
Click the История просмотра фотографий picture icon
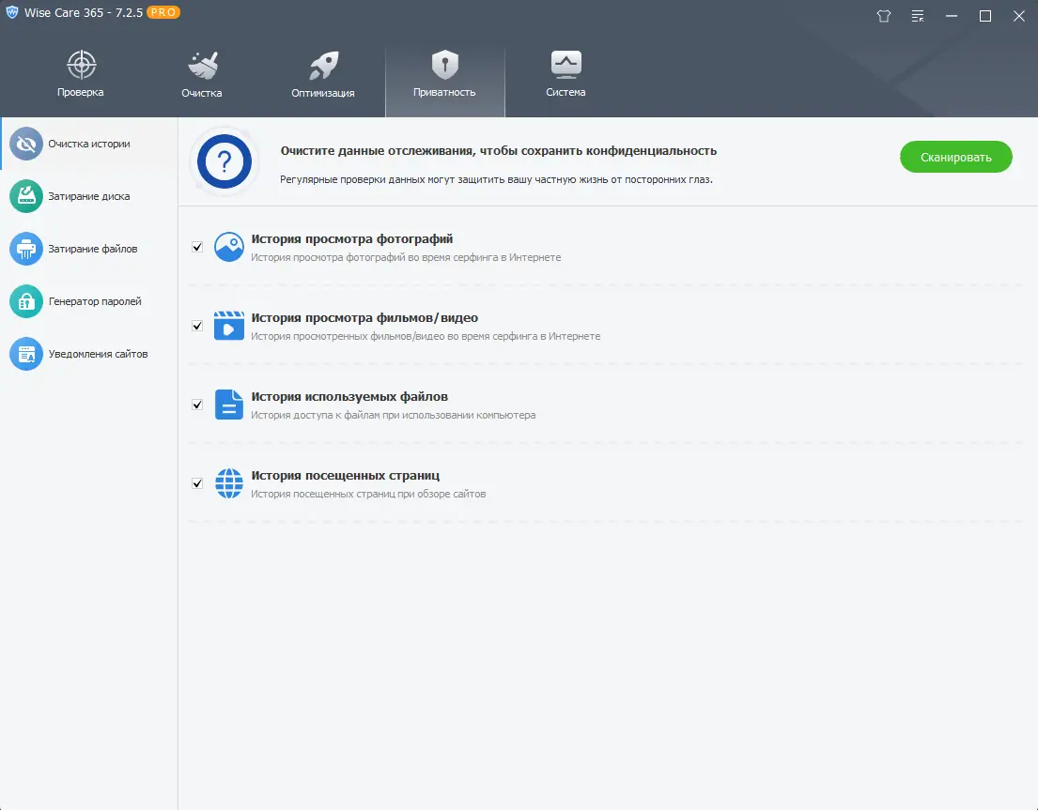click(x=229, y=247)
